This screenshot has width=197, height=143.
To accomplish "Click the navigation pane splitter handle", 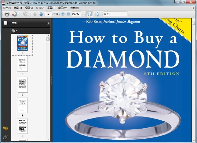I will tap(51, 80).
